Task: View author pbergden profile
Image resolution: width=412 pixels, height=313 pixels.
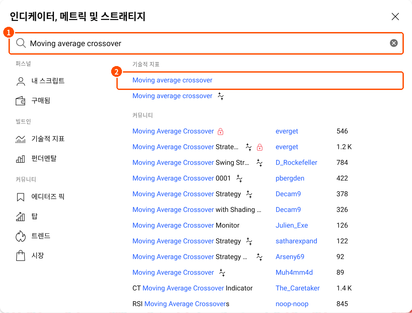Action: [290, 178]
